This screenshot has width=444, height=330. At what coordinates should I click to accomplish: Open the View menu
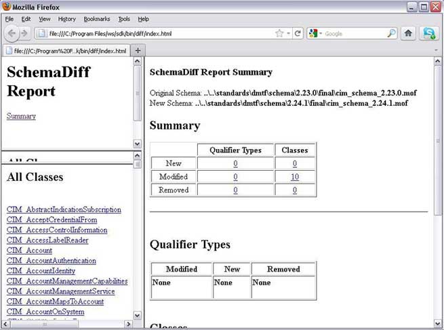pos(45,19)
